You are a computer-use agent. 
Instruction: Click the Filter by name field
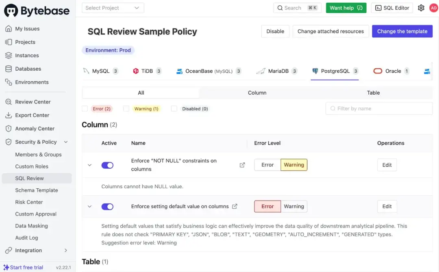tap(378, 108)
